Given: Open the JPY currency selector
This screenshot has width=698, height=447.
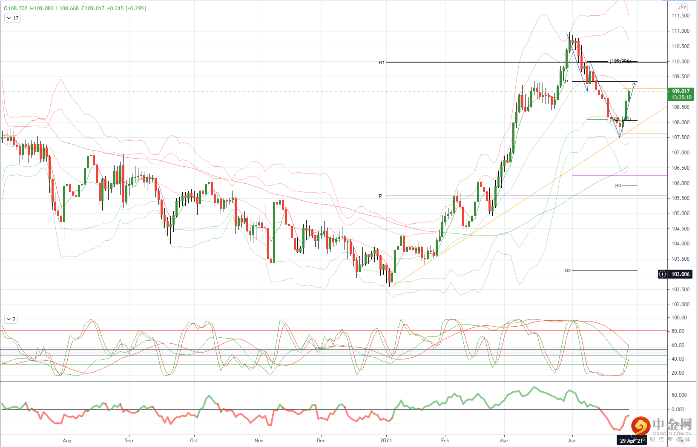Looking at the screenshot, I should (682, 8).
